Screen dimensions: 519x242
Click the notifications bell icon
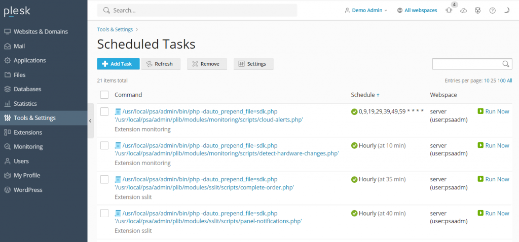click(x=449, y=10)
